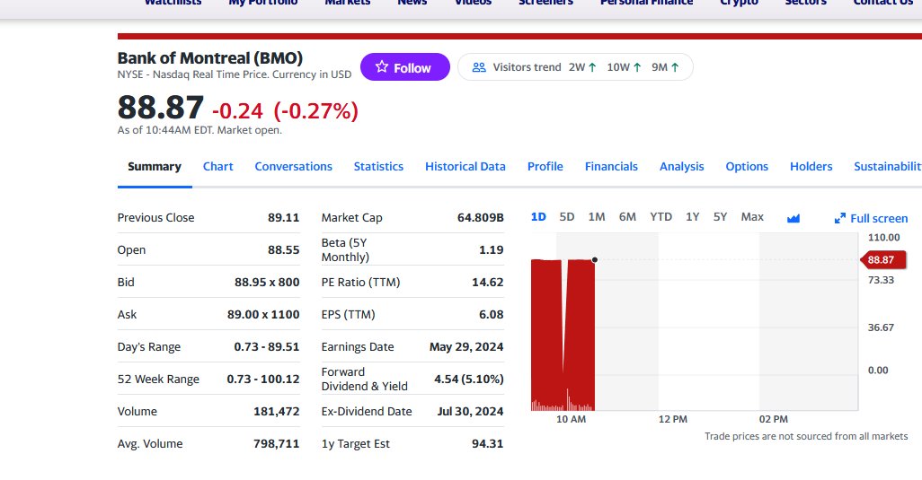Click Earnings Date May 29, 2024
Screen dimensions: 922x480
(x=466, y=347)
